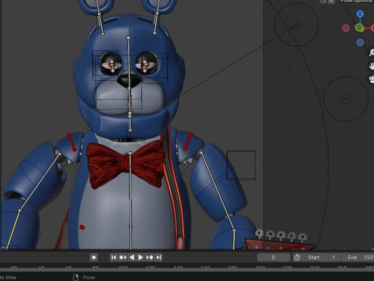Click the current frame field showing 0

pyautogui.click(x=274, y=257)
